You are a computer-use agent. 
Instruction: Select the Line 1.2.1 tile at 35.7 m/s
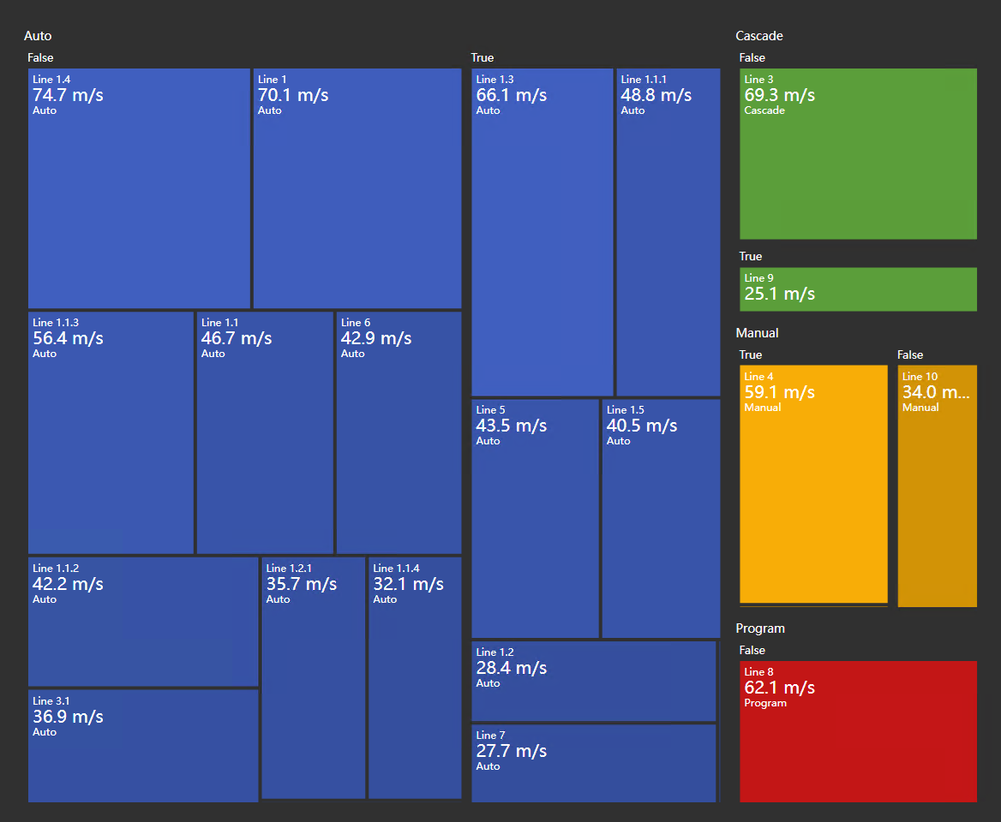(x=314, y=678)
